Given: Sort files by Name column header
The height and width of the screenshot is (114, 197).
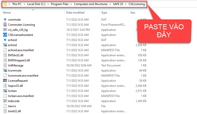Looking at the screenshot, I should point(7,13).
